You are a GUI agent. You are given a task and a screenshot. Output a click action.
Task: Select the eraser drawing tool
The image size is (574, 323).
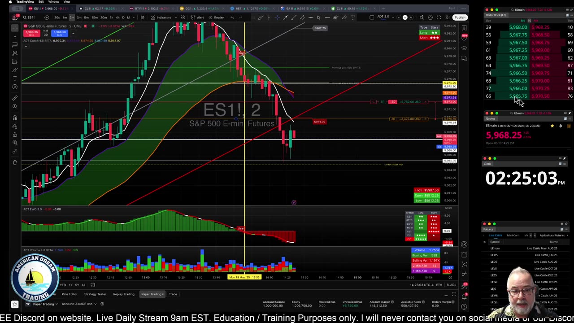[344, 17]
